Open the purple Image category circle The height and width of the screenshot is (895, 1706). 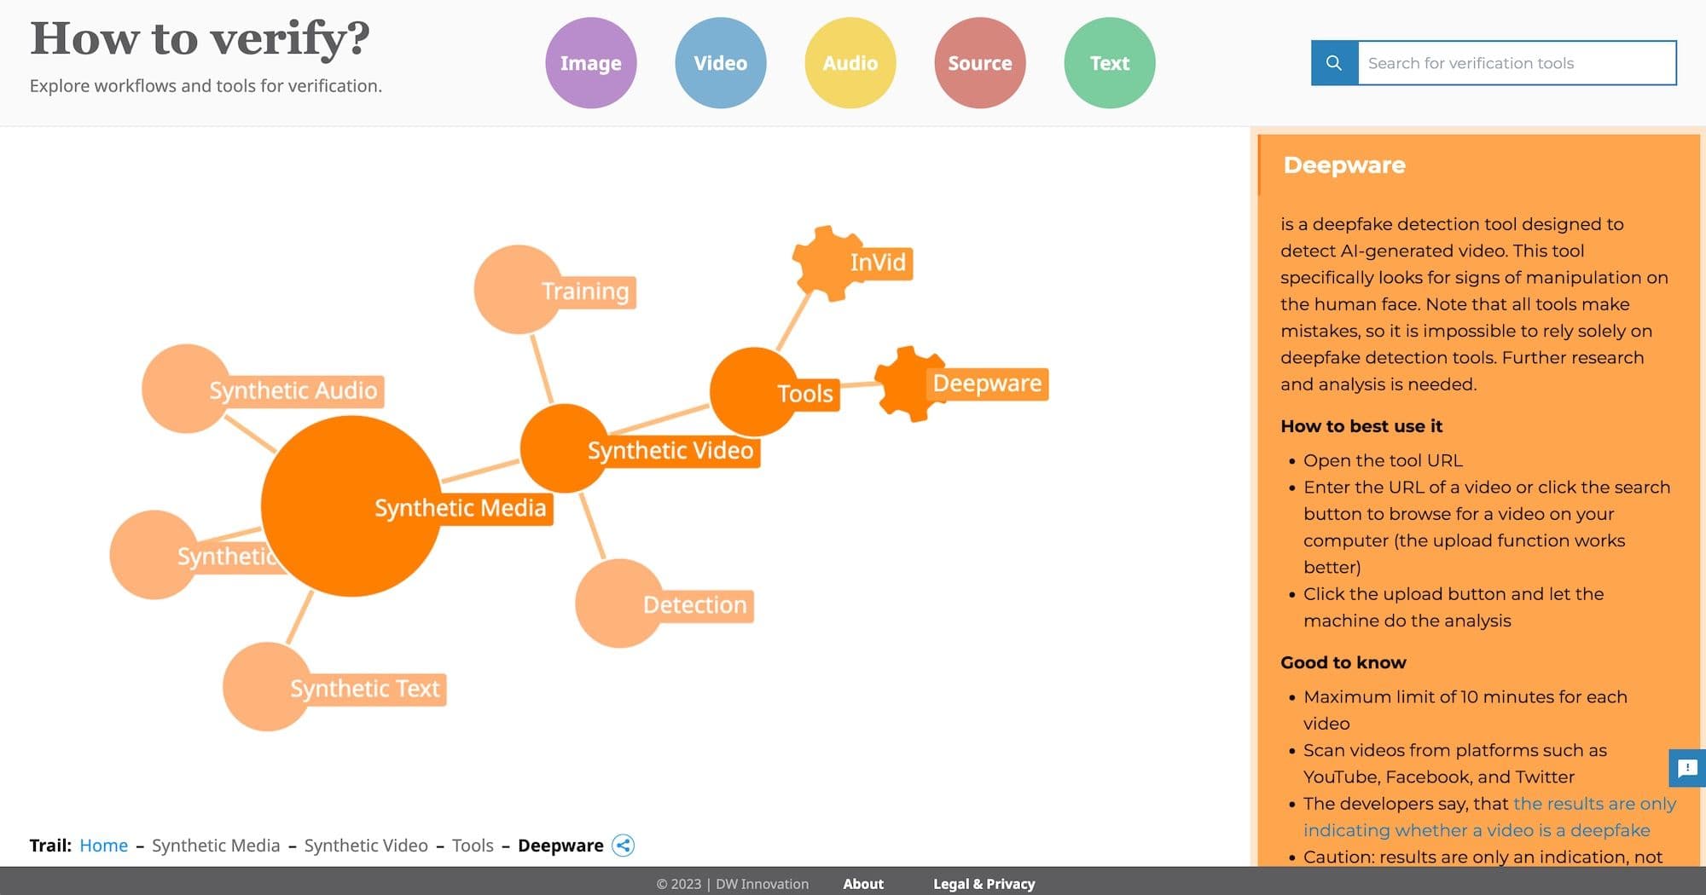[590, 63]
